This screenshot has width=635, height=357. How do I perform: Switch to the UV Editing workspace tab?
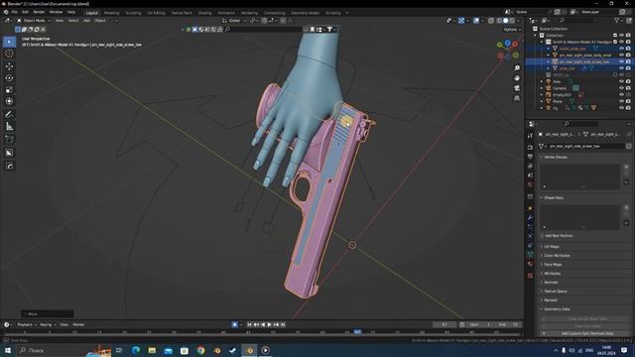coord(156,13)
